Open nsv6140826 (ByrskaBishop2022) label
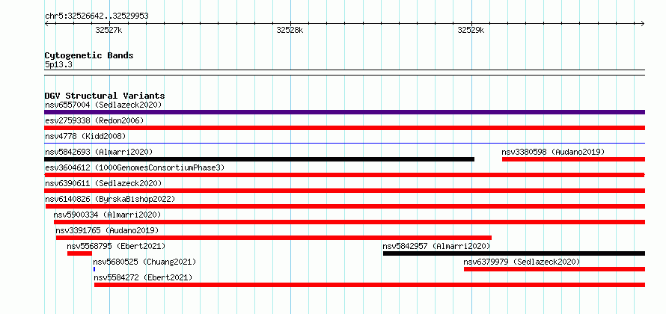Viewport: 666px width, 314px height. [x=110, y=199]
